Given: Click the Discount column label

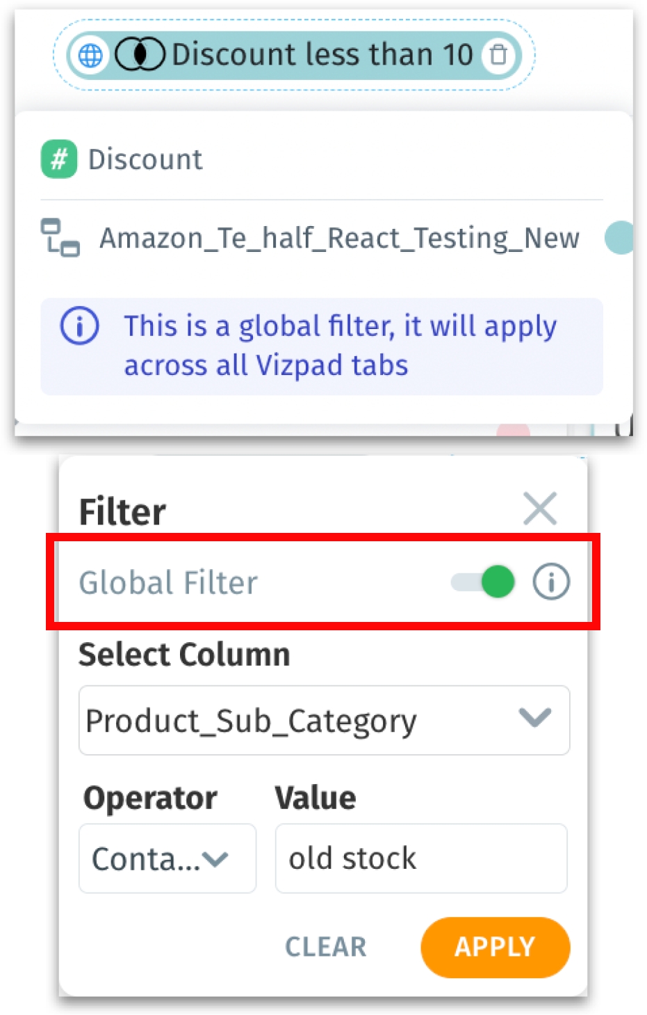Looking at the screenshot, I should (x=145, y=159).
